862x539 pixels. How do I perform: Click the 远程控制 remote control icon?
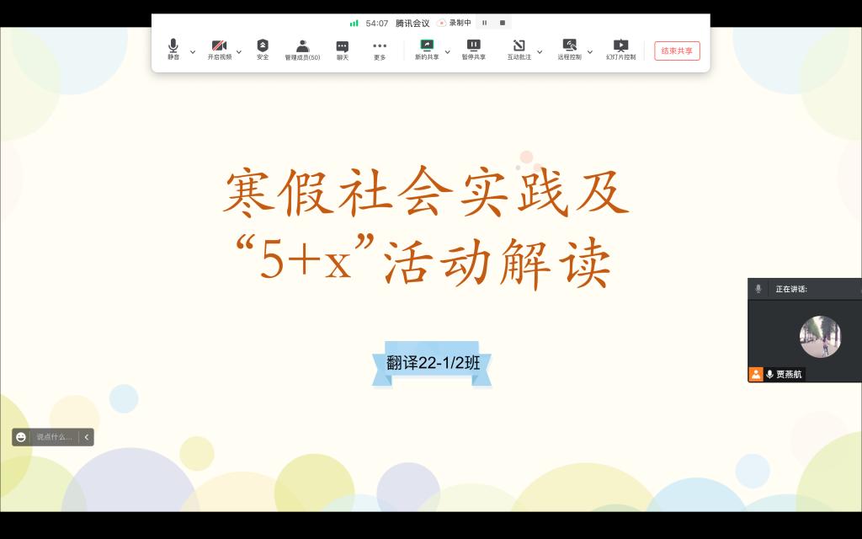(x=569, y=49)
